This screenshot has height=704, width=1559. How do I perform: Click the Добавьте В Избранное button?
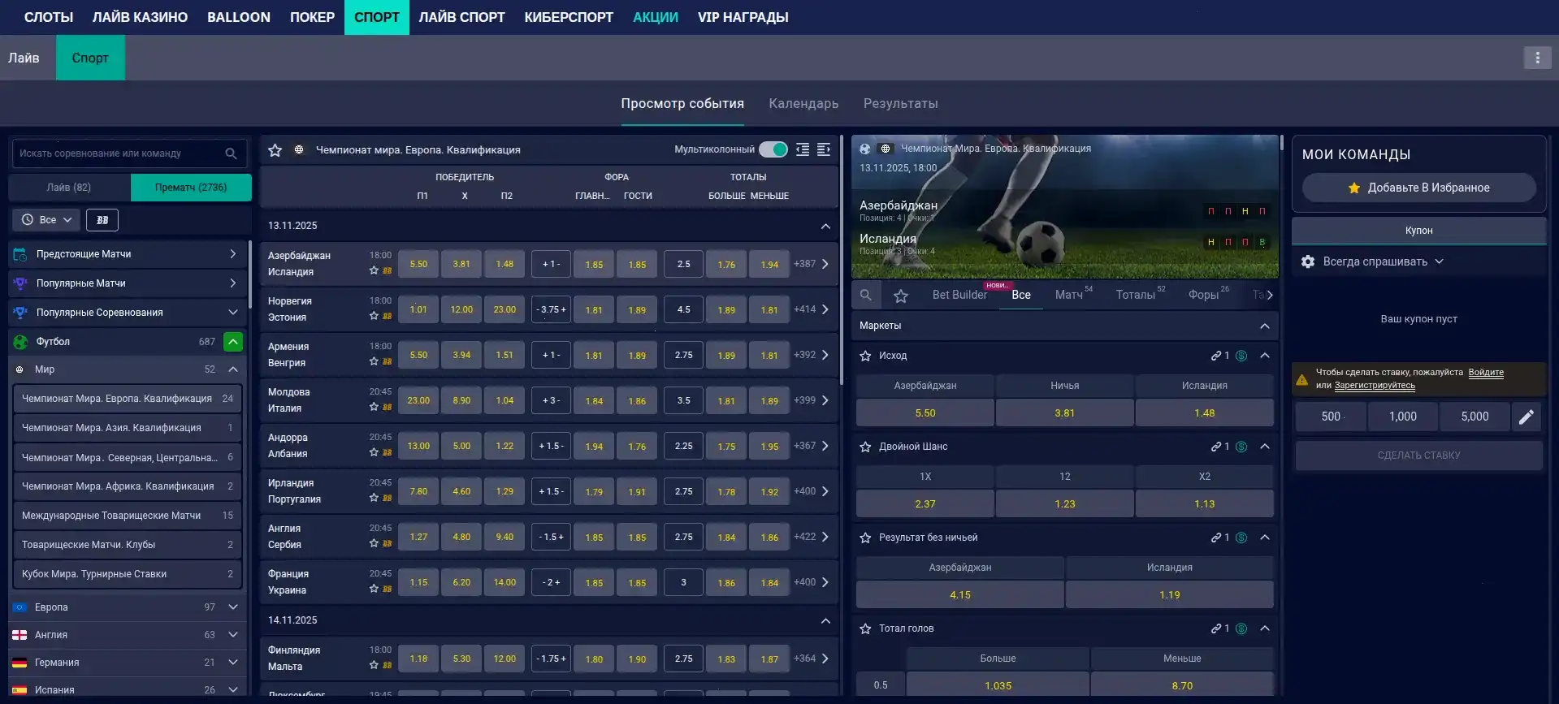tap(1418, 188)
